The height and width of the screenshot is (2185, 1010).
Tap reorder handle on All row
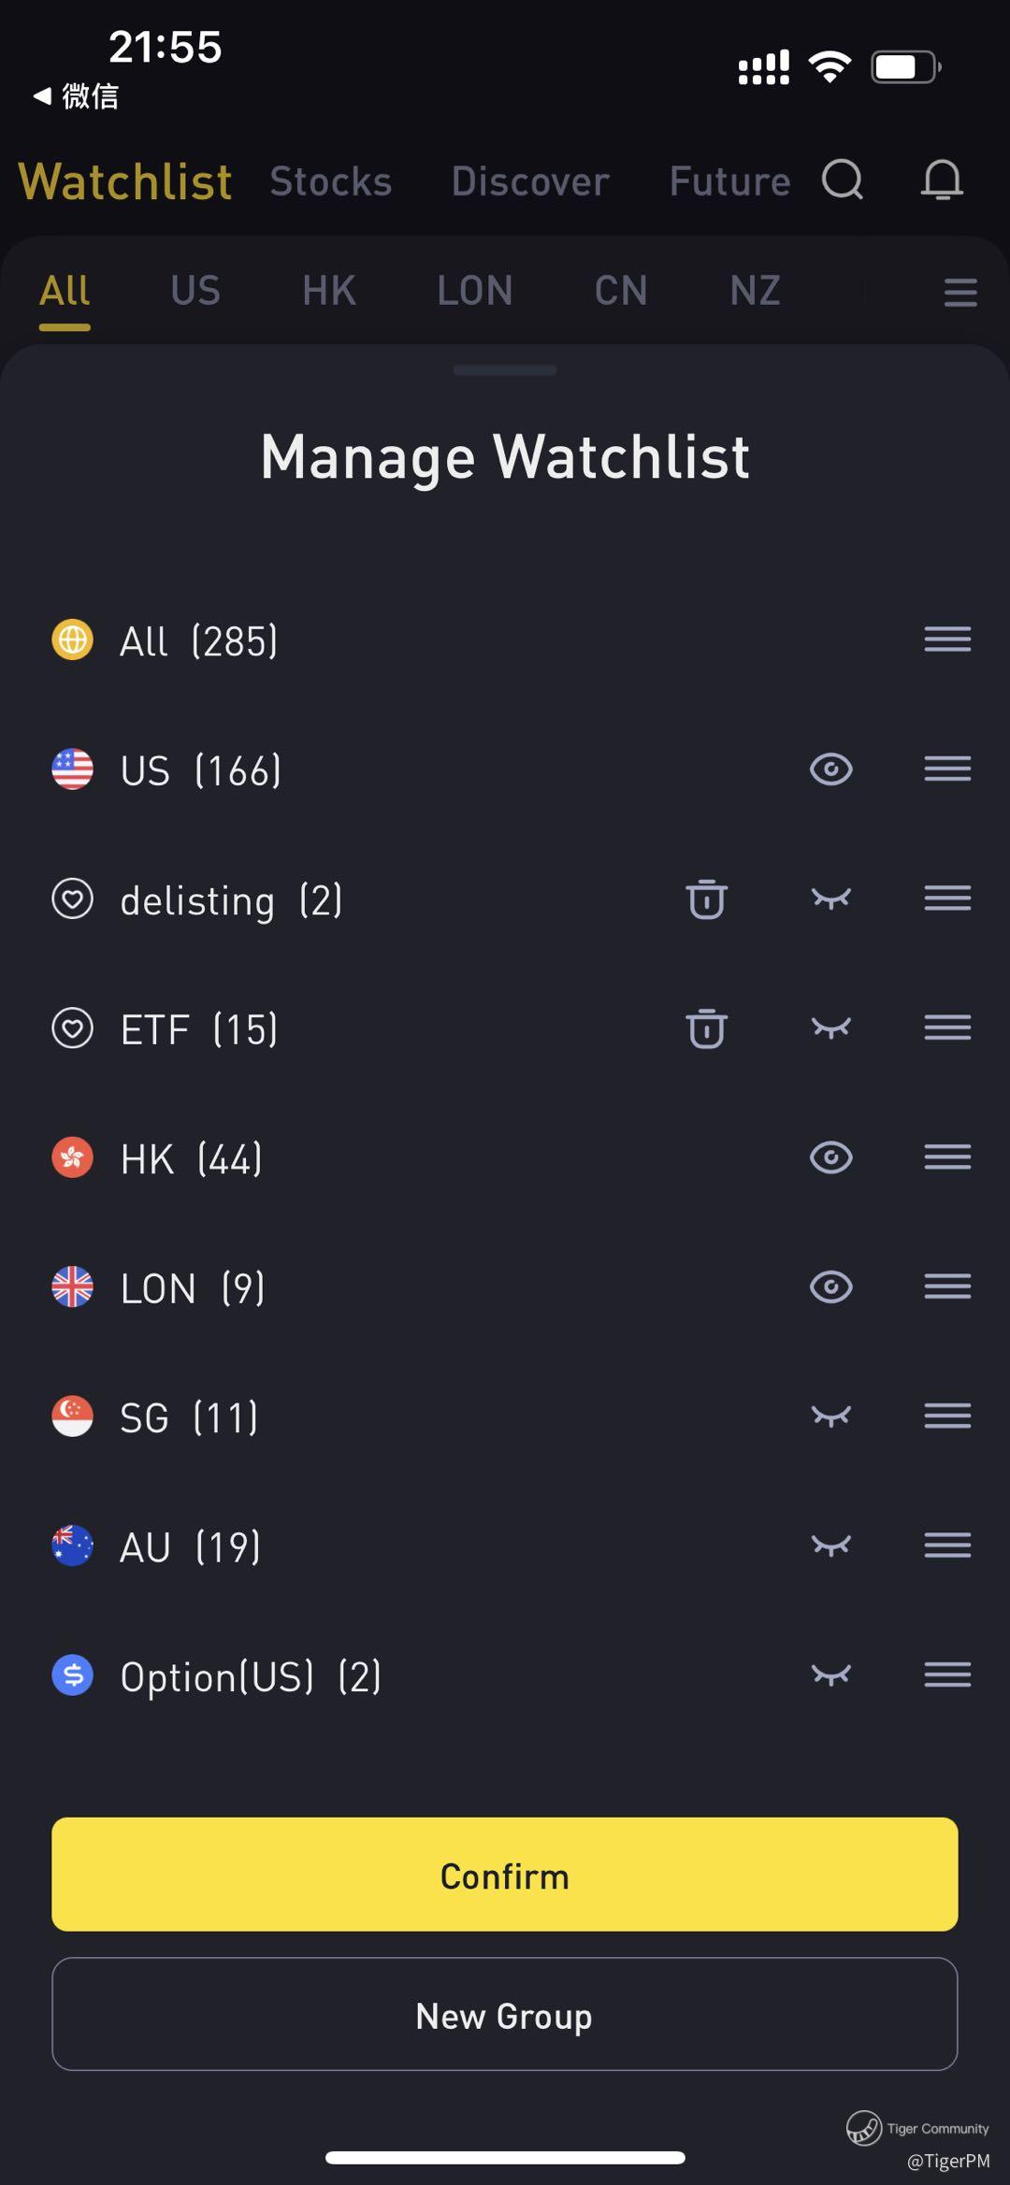click(x=947, y=640)
